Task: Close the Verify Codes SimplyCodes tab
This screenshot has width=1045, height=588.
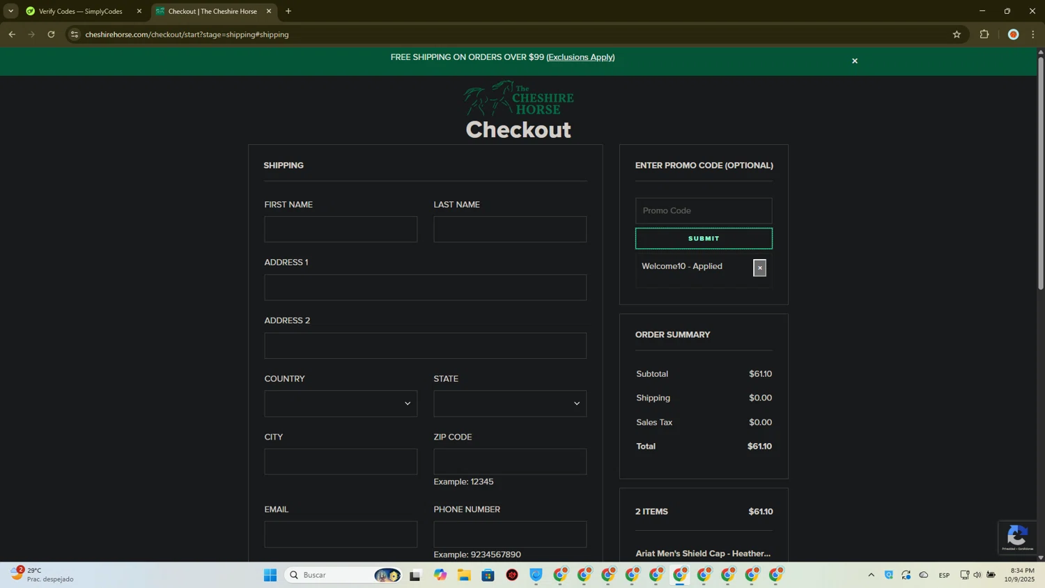Action: point(139,11)
